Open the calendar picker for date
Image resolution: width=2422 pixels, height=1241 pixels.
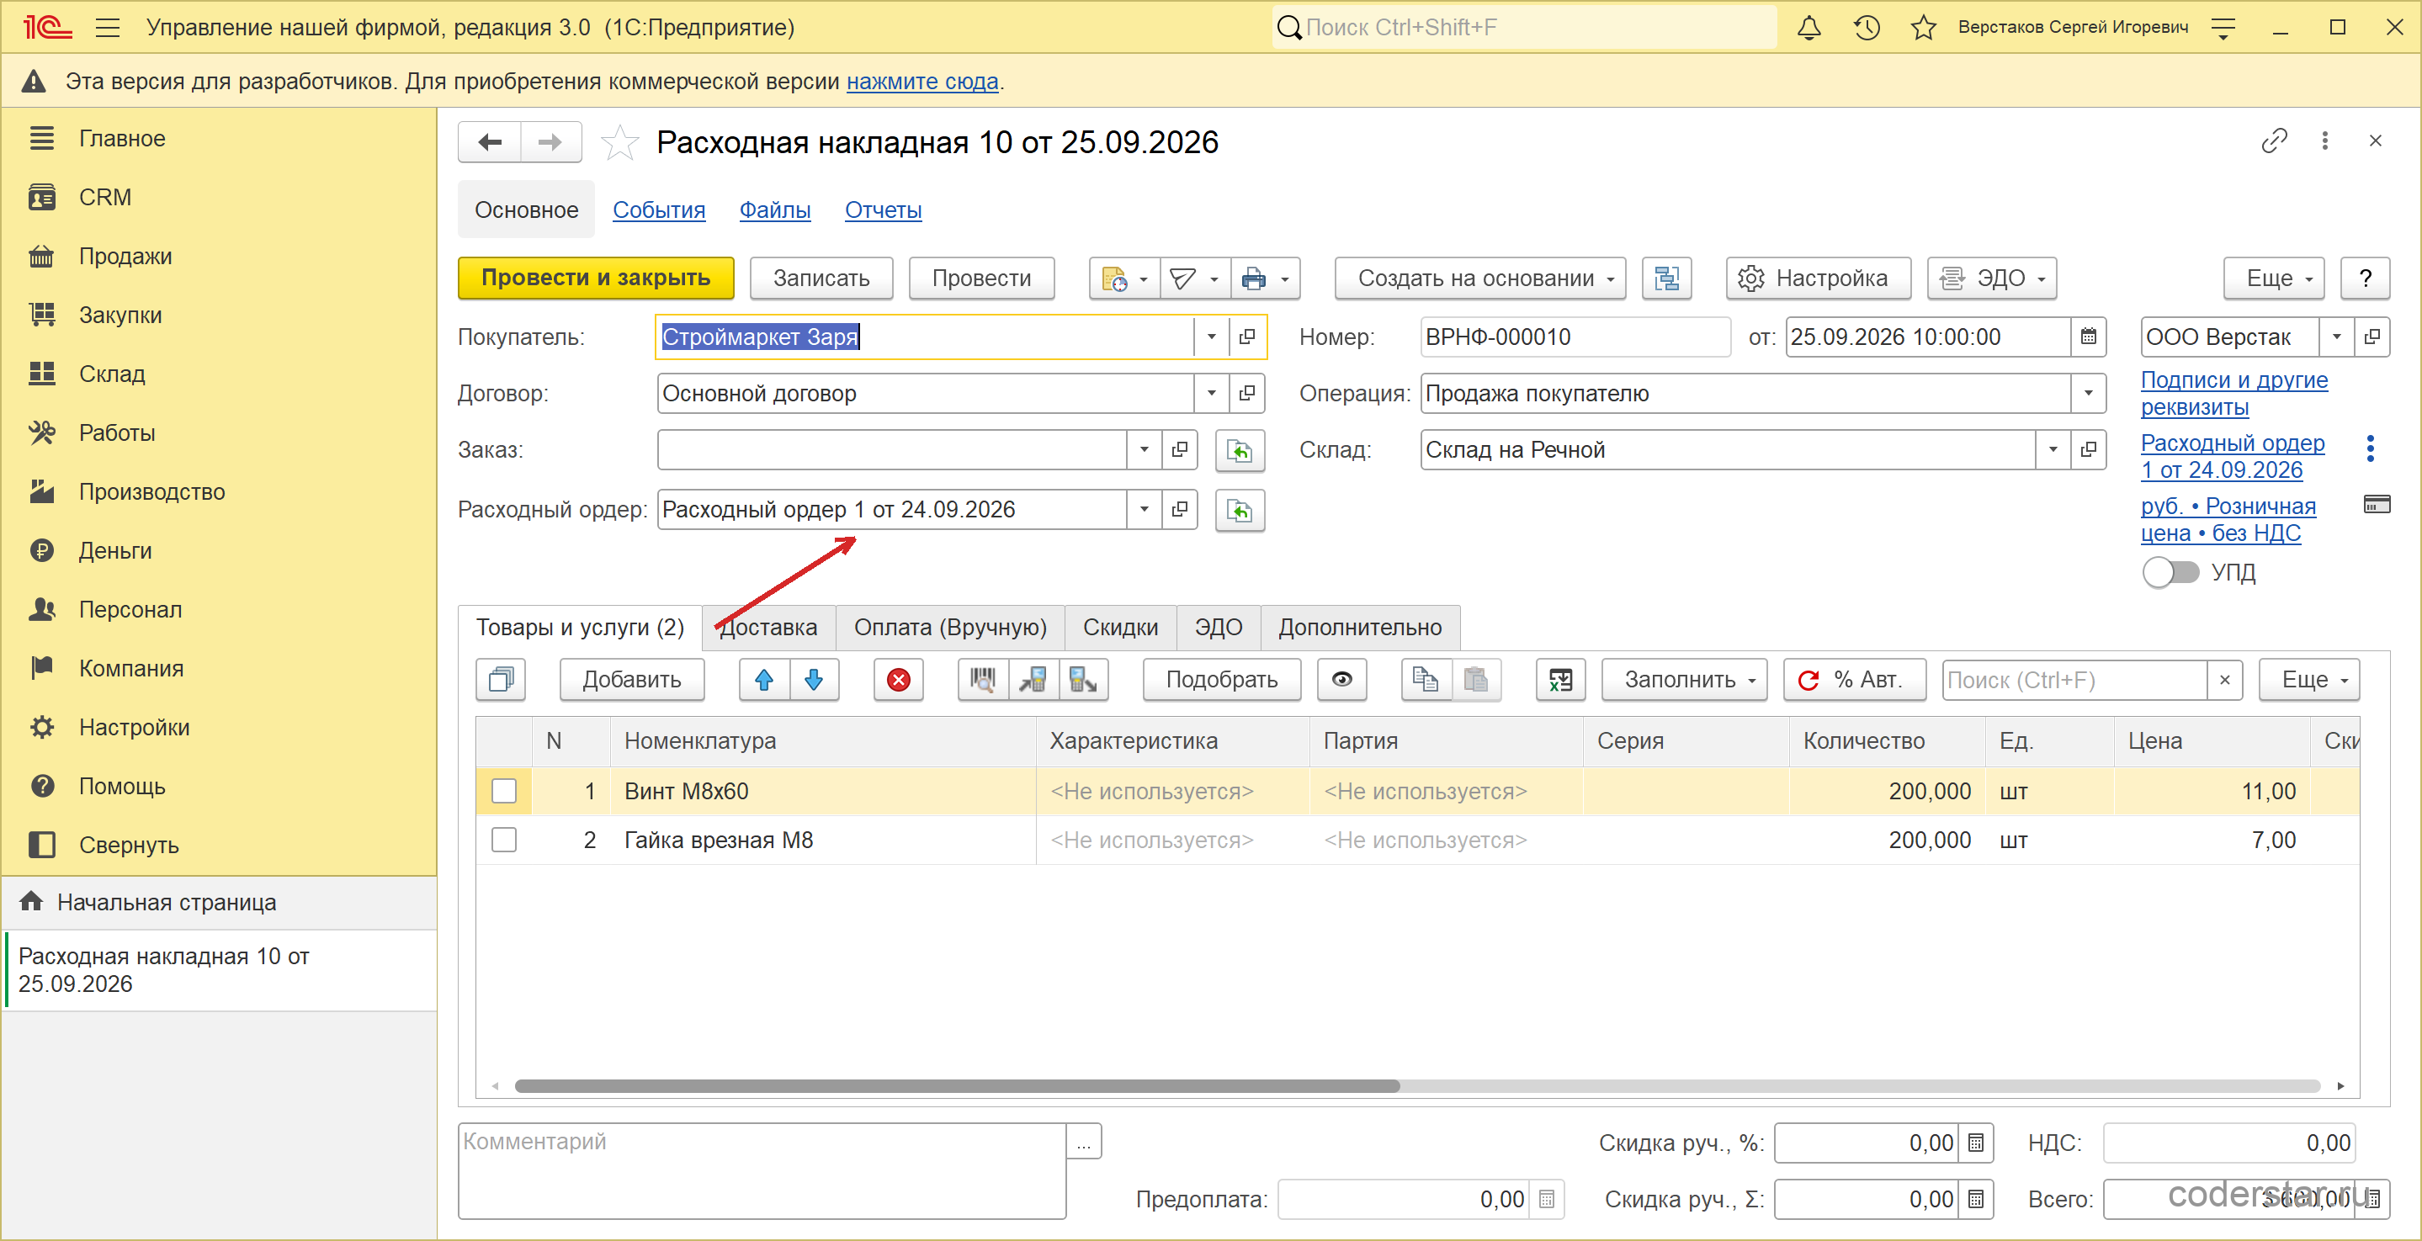tap(2088, 337)
